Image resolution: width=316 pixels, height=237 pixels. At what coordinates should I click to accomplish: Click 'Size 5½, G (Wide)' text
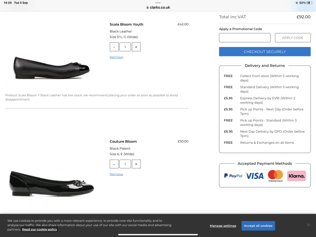pos(124,37)
